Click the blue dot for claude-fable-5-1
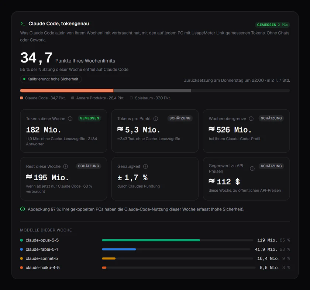 coord(21,249)
